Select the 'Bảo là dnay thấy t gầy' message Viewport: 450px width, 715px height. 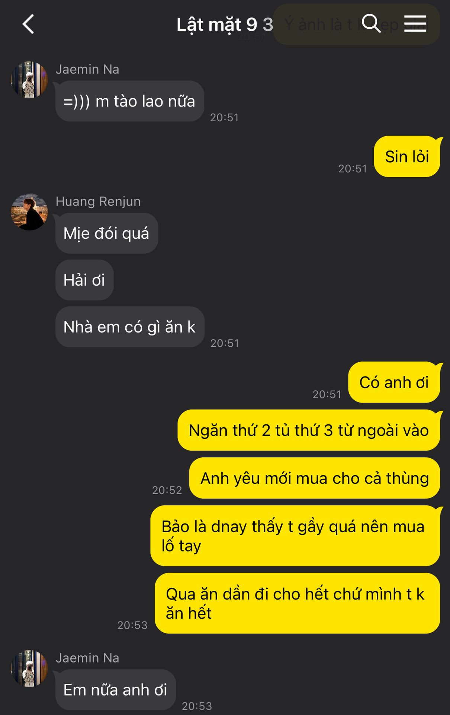click(x=295, y=536)
